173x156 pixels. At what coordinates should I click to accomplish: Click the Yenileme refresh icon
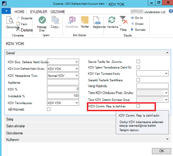coord(112,20)
